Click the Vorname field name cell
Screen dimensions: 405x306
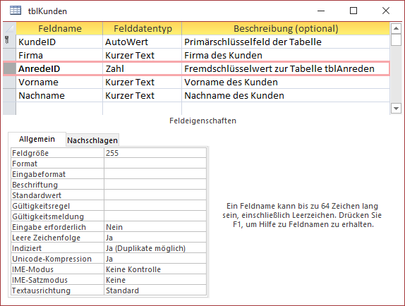(59, 82)
